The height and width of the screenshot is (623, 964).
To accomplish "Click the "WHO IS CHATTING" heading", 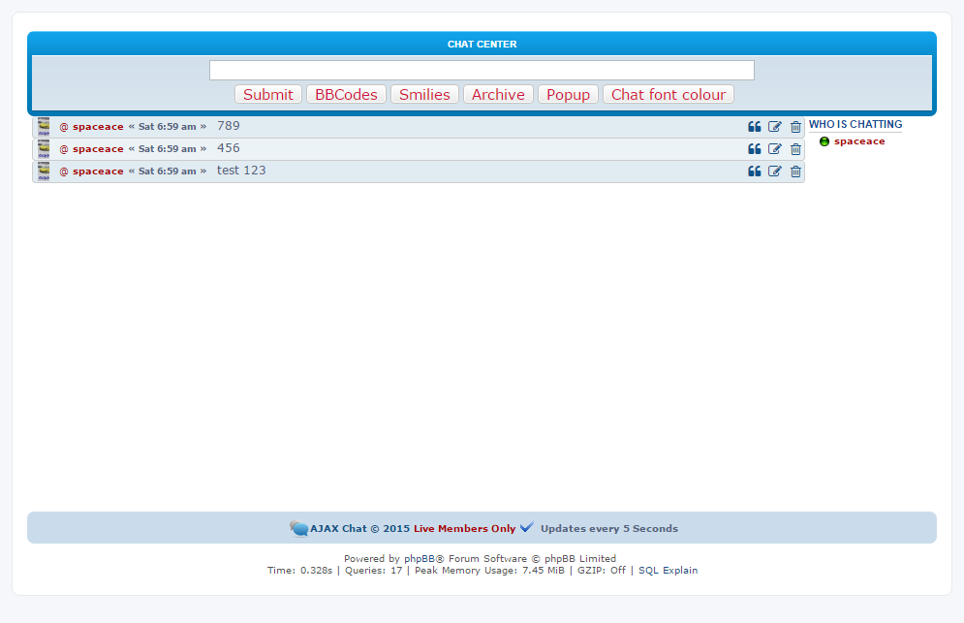I will tap(855, 124).
